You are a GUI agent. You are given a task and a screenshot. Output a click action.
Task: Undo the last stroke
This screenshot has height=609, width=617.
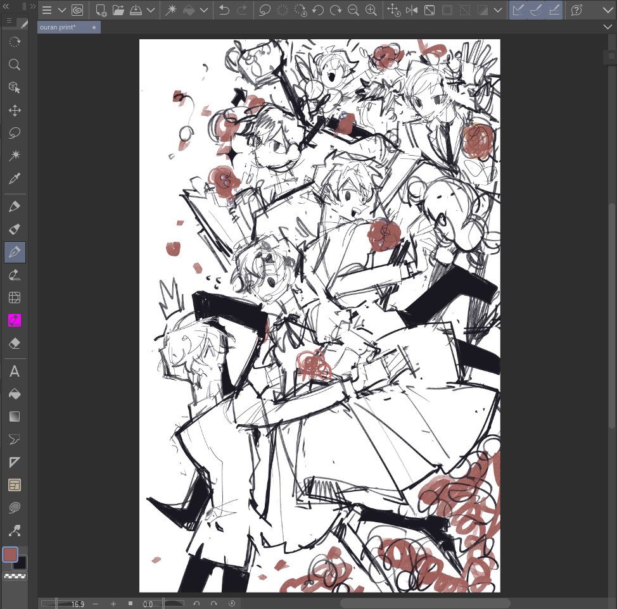click(224, 10)
